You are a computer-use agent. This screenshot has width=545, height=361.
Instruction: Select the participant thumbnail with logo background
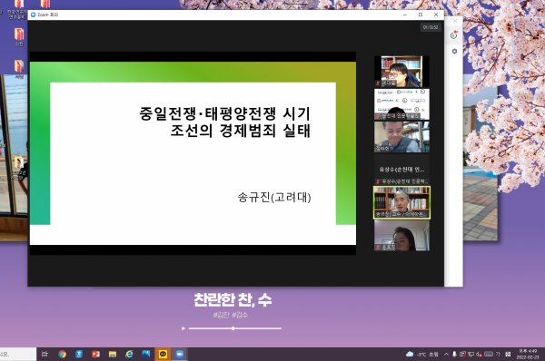coord(401,104)
